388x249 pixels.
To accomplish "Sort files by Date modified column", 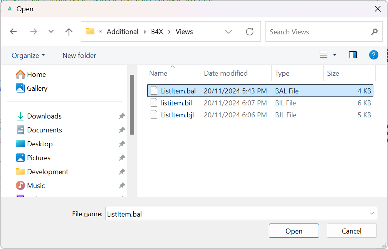I will pyautogui.click(x=226, y=73).
